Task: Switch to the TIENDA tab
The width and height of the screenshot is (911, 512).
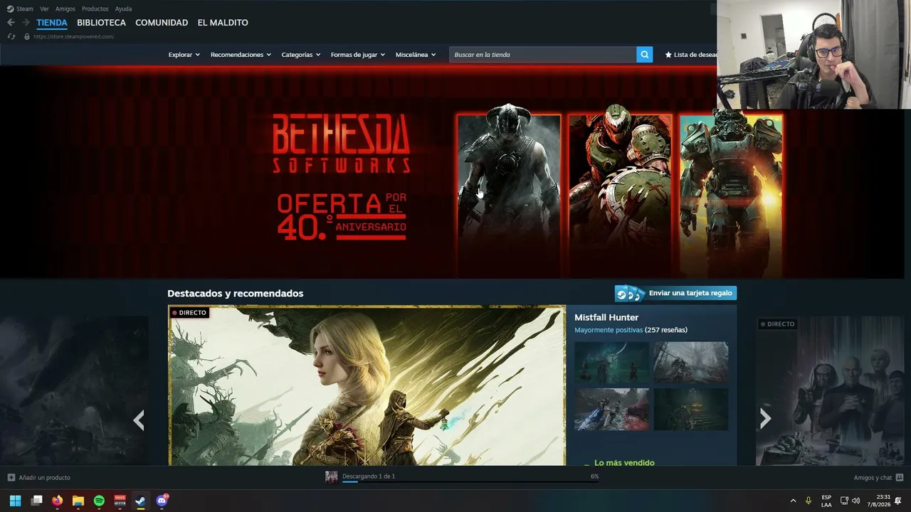Action: pos(52,23)
